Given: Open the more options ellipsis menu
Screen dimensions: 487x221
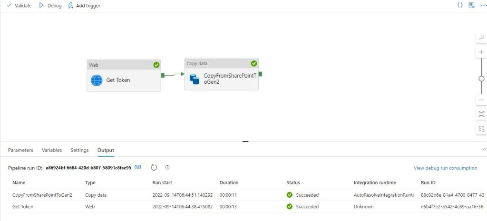Looking at the screenshot, I should [x=483, y=5].
